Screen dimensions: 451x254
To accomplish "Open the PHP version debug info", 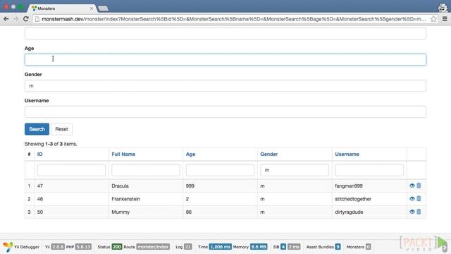I will pyautogui.click(x=78, y=247).
